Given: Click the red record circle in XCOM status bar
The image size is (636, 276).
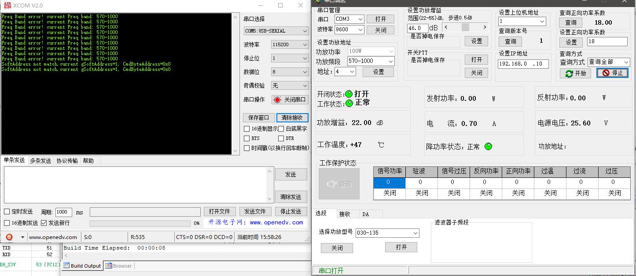Looking at the screenshot, I should [9, 237].
